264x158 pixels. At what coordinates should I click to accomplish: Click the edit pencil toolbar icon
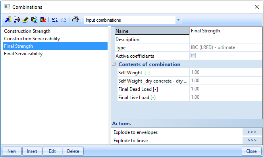[25, 20]
